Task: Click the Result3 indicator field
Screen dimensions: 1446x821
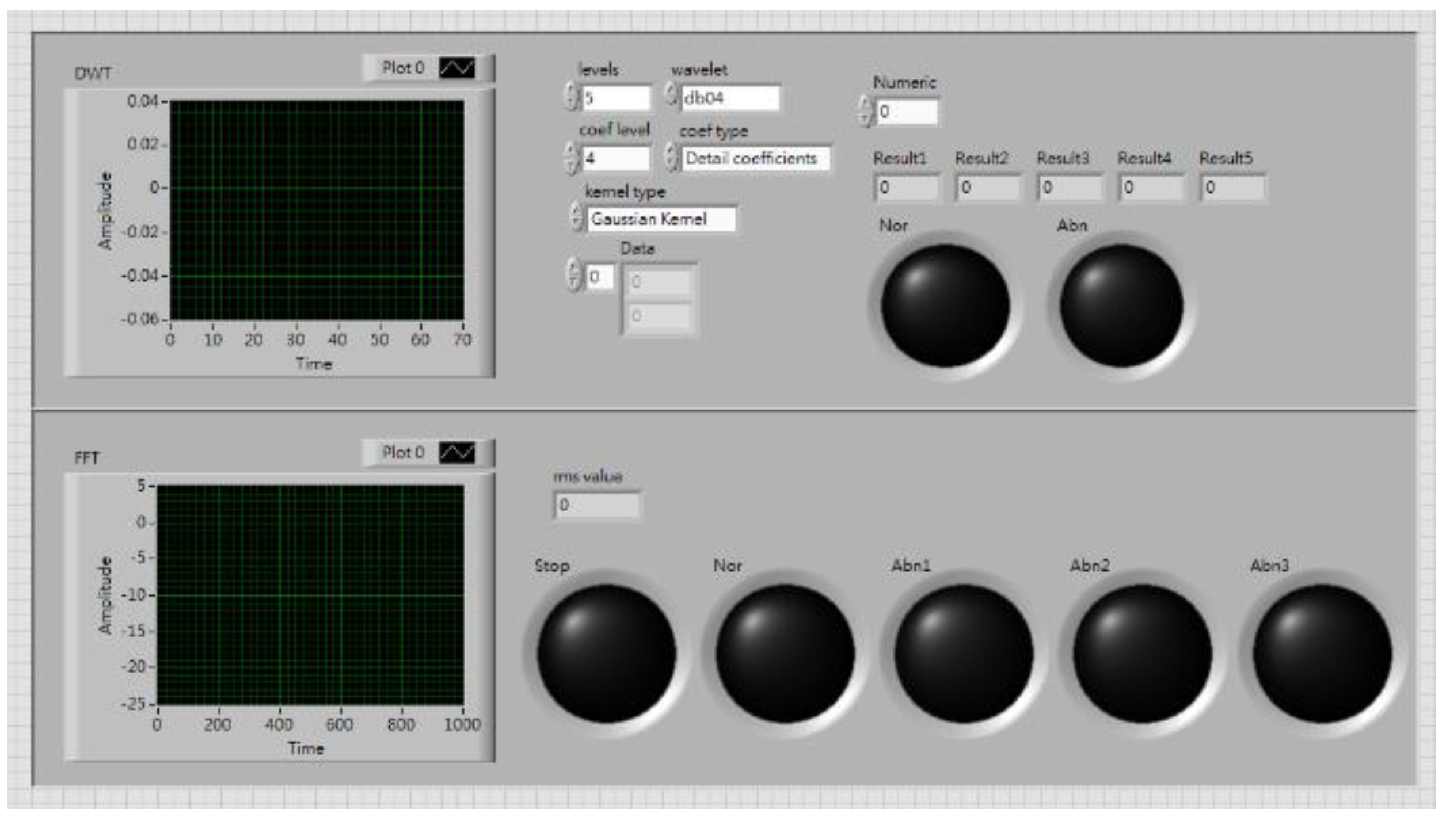Action: pos(1070,188)
